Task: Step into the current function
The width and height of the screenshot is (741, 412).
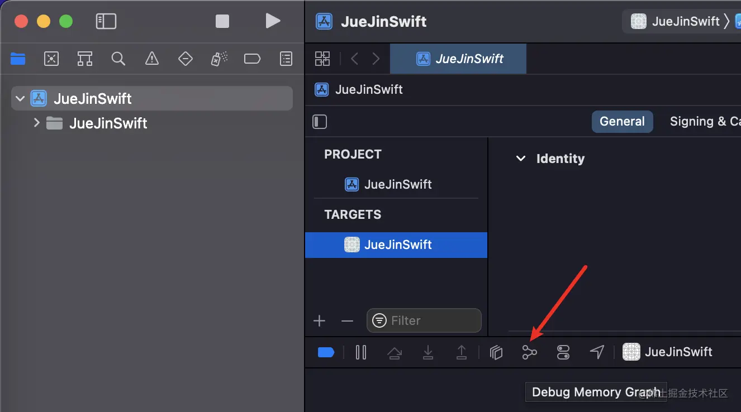Action: tap(428, 352)
